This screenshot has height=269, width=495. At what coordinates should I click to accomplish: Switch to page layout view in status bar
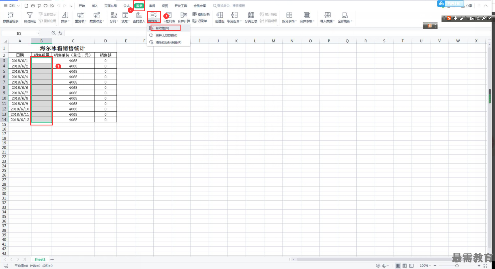click(405, 266)
